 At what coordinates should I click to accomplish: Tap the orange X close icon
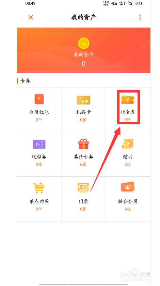pyautogui.click(x=31, y=17)
